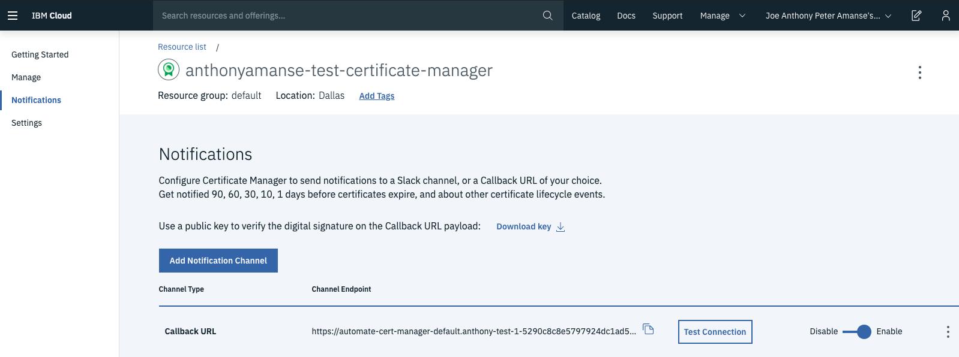The image size is (959, 357).
Task: Open Settings in the sidebar
Action: [27, 123]
